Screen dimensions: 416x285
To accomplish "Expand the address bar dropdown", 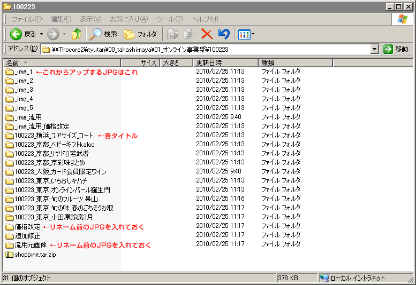I will click(375, 49).
